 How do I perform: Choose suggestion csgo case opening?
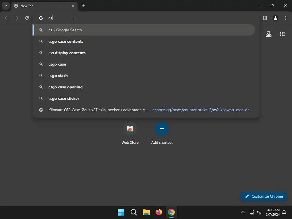[x=144, y=87]
